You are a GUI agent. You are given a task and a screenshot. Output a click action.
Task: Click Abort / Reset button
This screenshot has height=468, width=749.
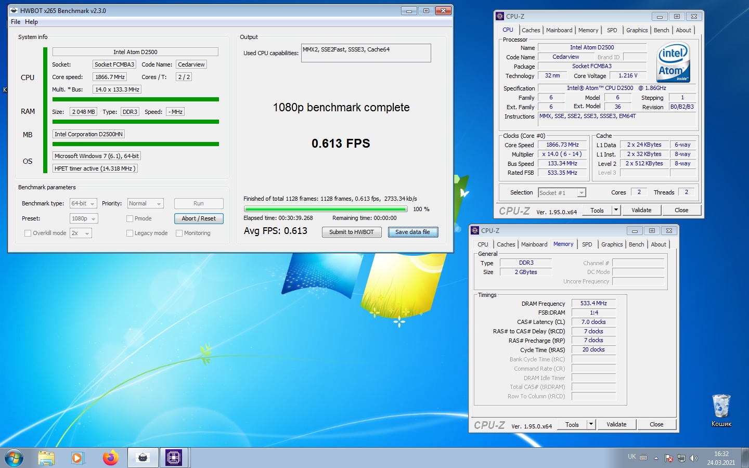(199, 218)
